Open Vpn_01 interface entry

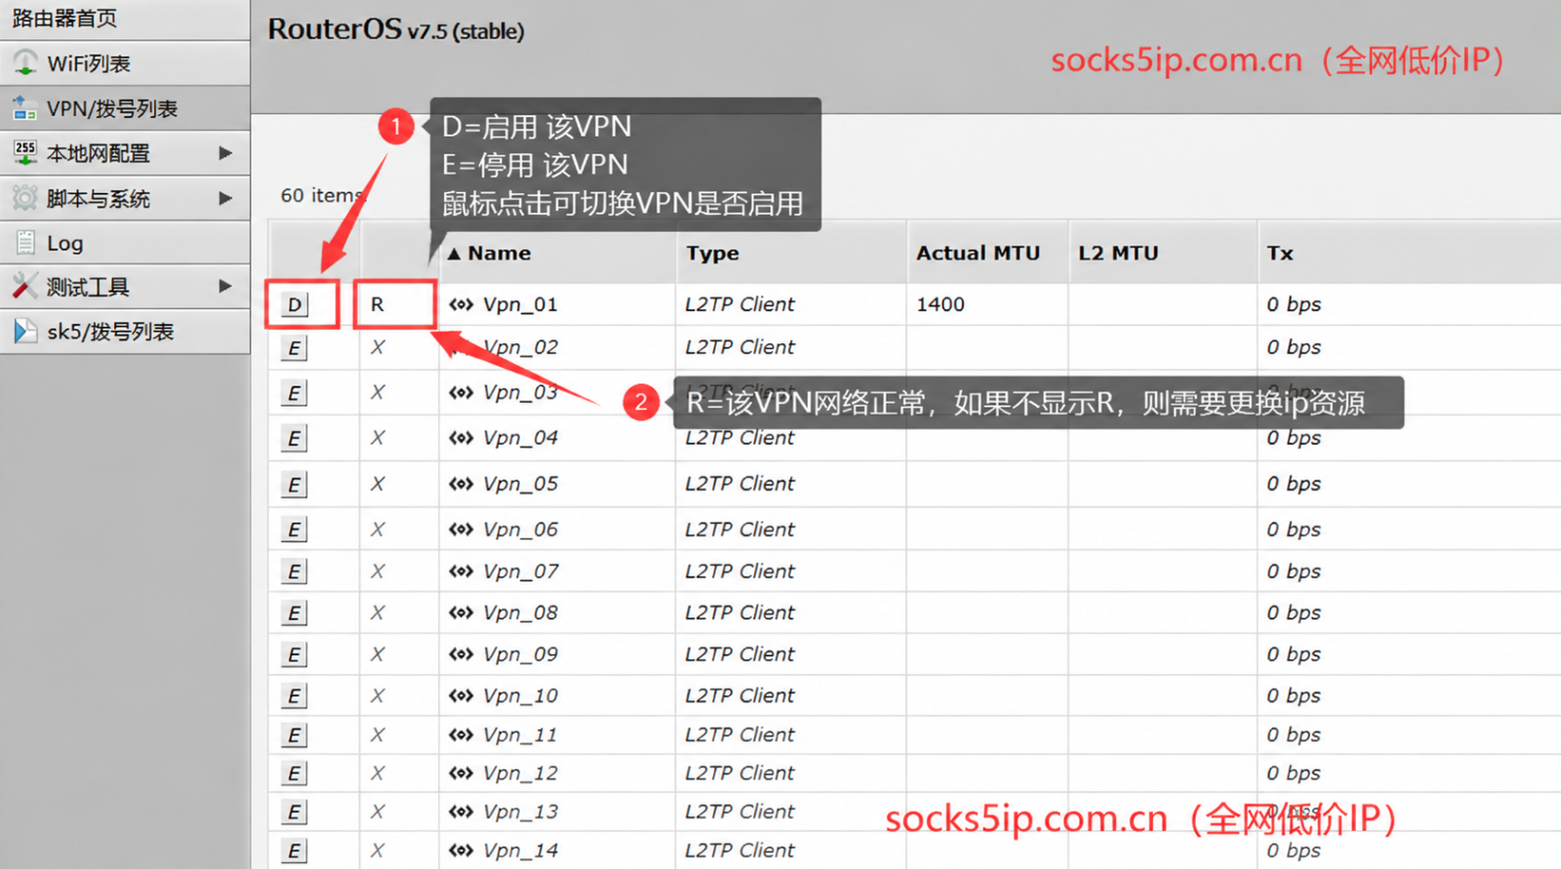520,304
